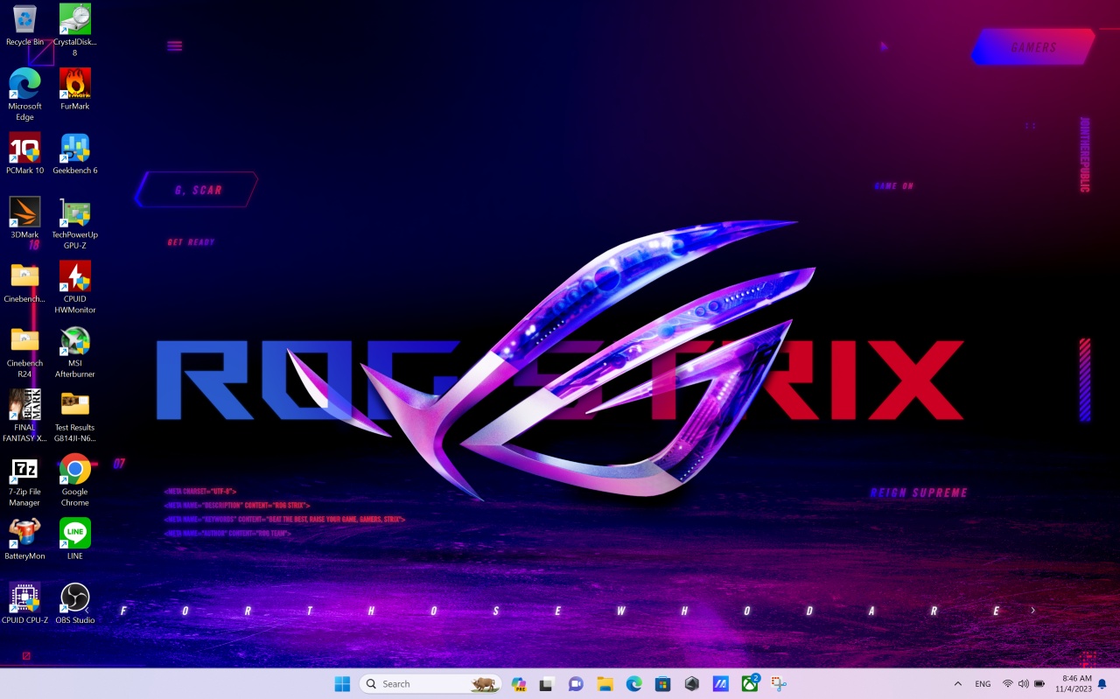Open MyASUS from the taskbar
The image size is (1120, 699).
coord(721,684)
